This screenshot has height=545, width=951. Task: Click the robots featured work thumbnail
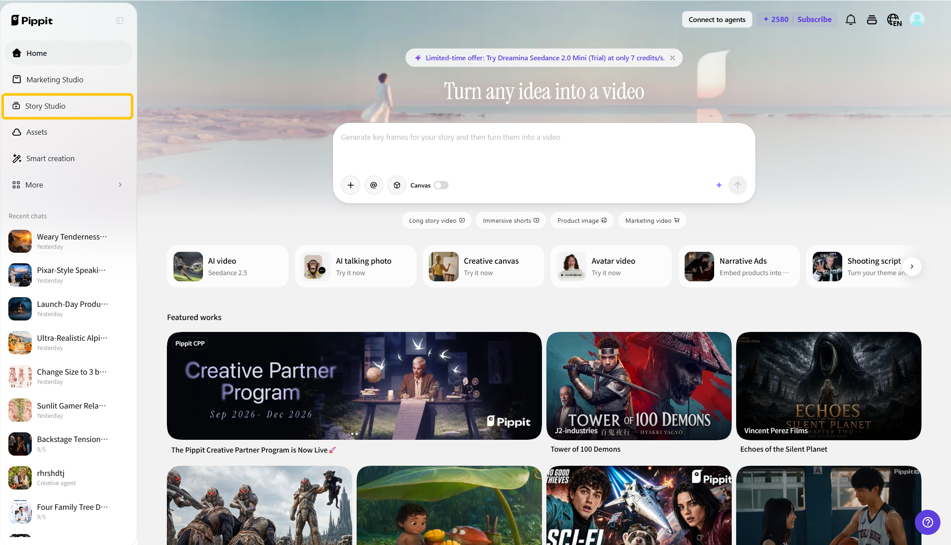click(x=259, y=505)
